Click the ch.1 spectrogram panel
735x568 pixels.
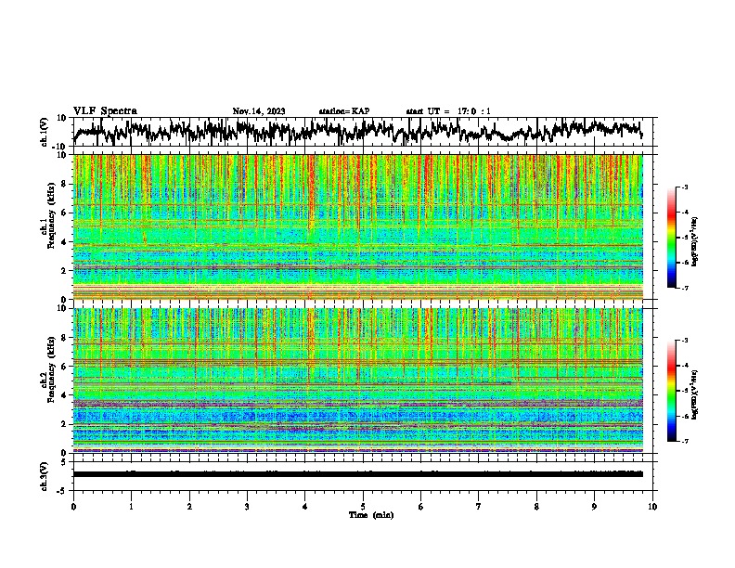pyautogui.click(x=358, y=226)
